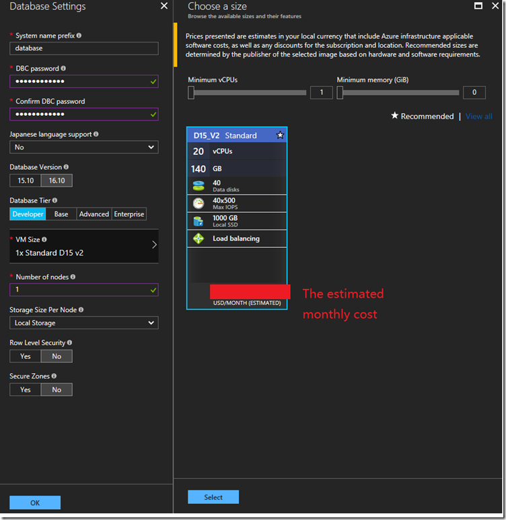Click the info icon beside Number of nodes
The width and height of the screenshot is (506, 520).
[x=73, y=277]
